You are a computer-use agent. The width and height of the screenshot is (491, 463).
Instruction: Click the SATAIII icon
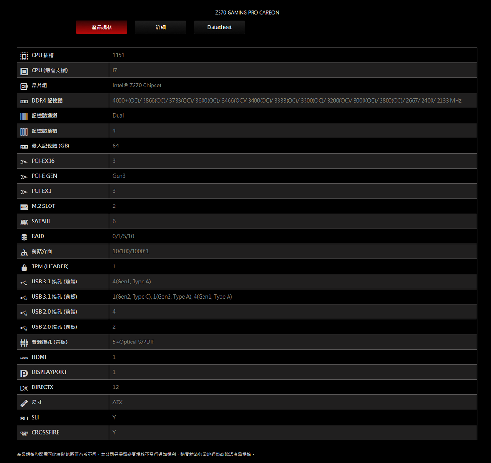click(x=24, y=222)
